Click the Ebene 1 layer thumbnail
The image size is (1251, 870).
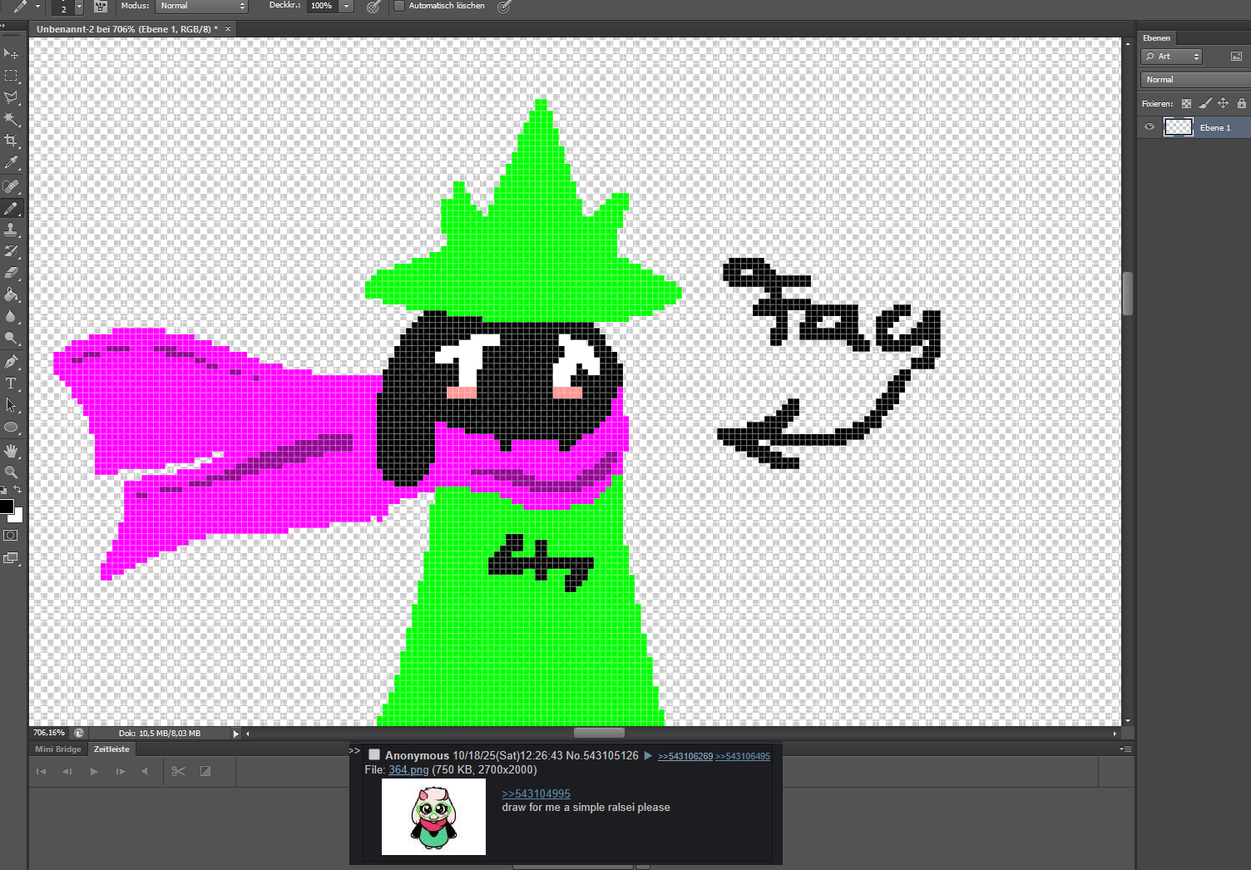coord(1178,127)
